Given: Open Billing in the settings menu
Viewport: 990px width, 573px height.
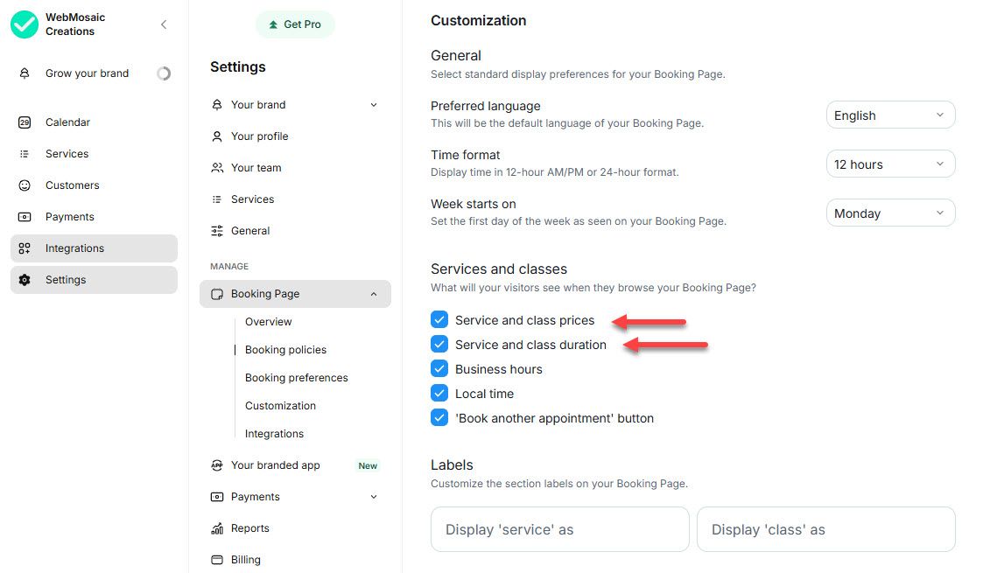Looking at the screenshot, I should click(x=245, y=560).
